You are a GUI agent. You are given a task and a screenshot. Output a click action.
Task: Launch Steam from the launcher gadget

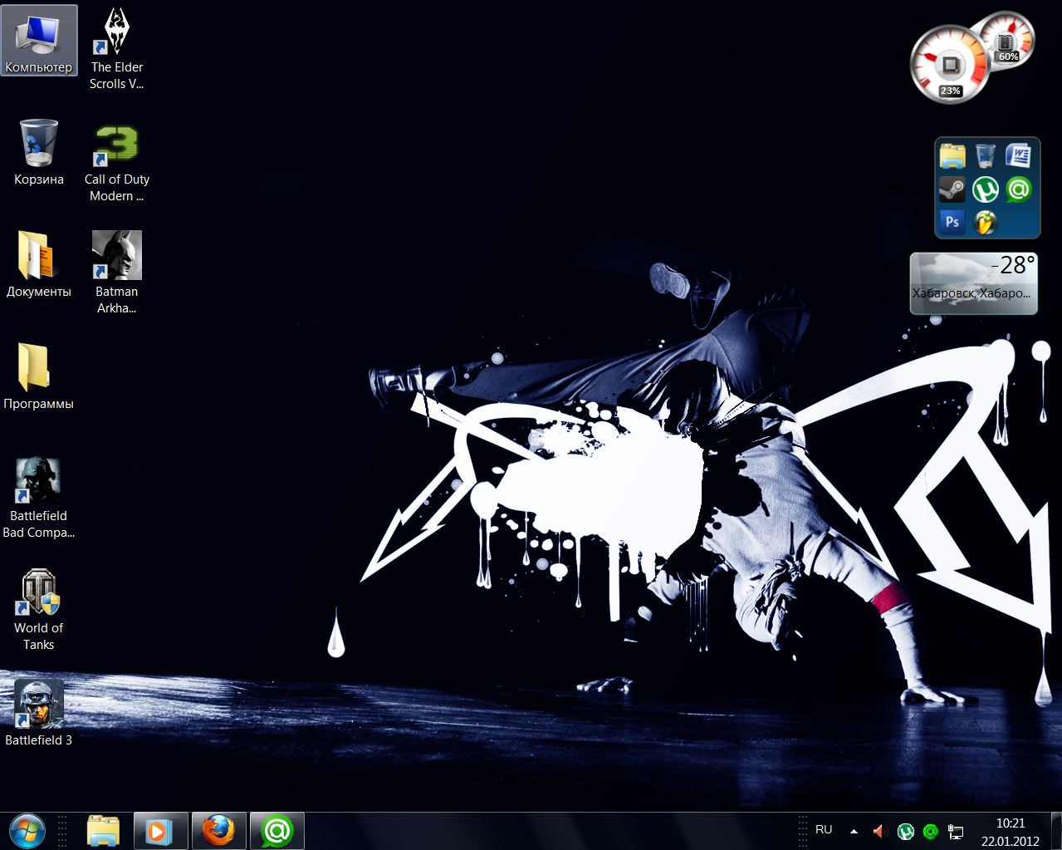[952, 189]
